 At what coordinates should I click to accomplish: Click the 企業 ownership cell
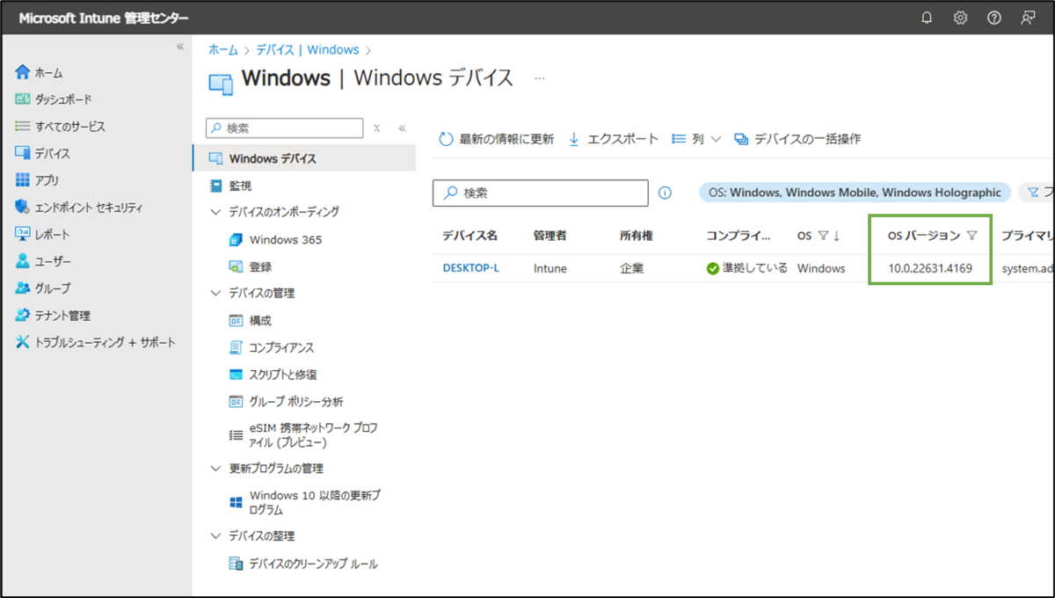click(631, 268)
